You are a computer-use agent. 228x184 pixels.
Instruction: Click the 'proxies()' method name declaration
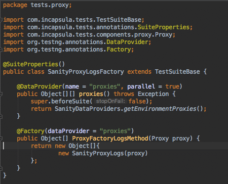[x=94, y=94]
